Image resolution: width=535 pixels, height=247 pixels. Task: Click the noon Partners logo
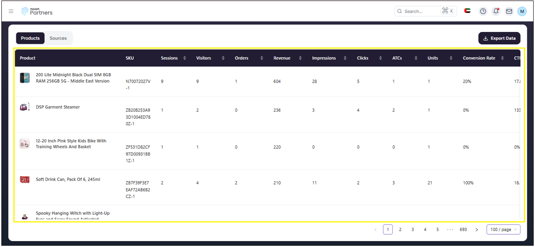[37, 11]
